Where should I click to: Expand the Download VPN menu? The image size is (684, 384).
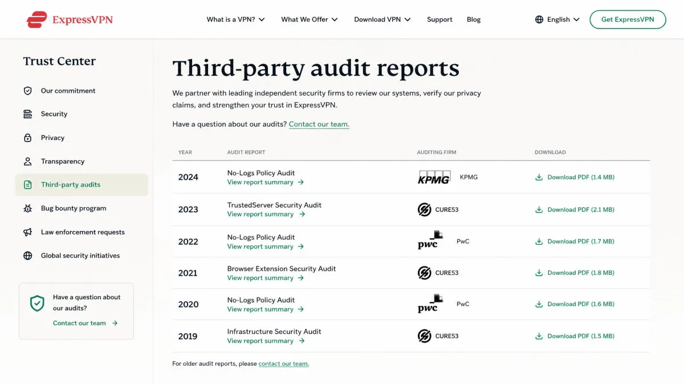[382, 19]
